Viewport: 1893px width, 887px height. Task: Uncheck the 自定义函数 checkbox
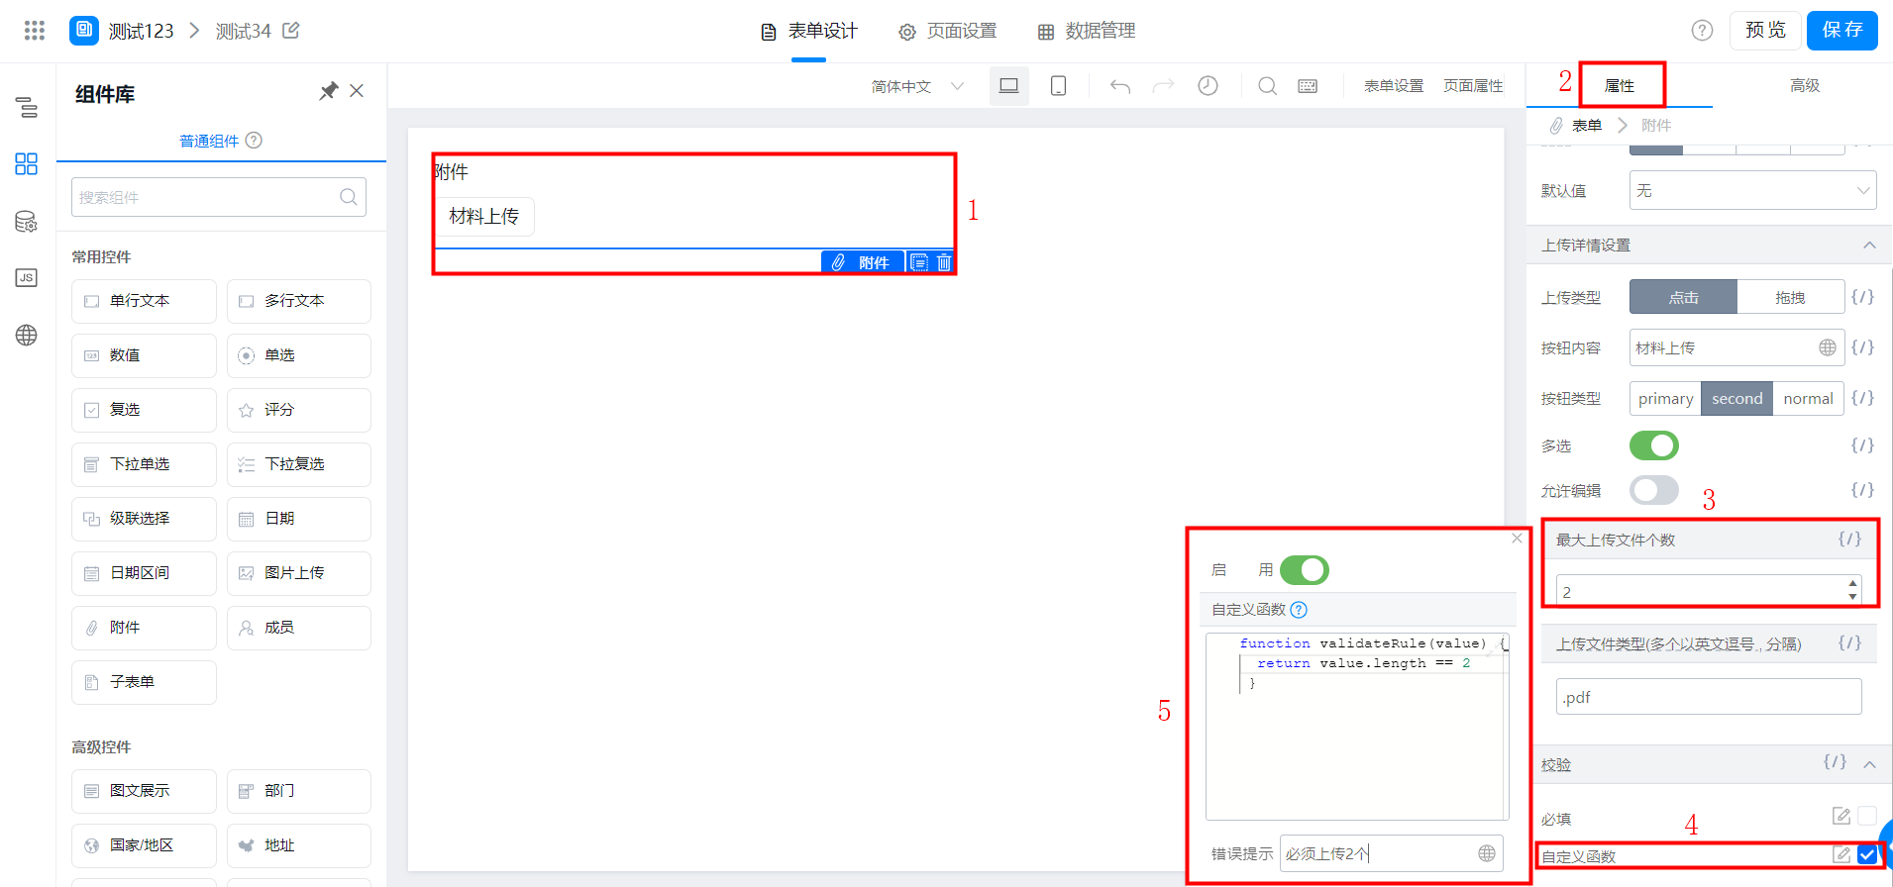coord(1867,855)
